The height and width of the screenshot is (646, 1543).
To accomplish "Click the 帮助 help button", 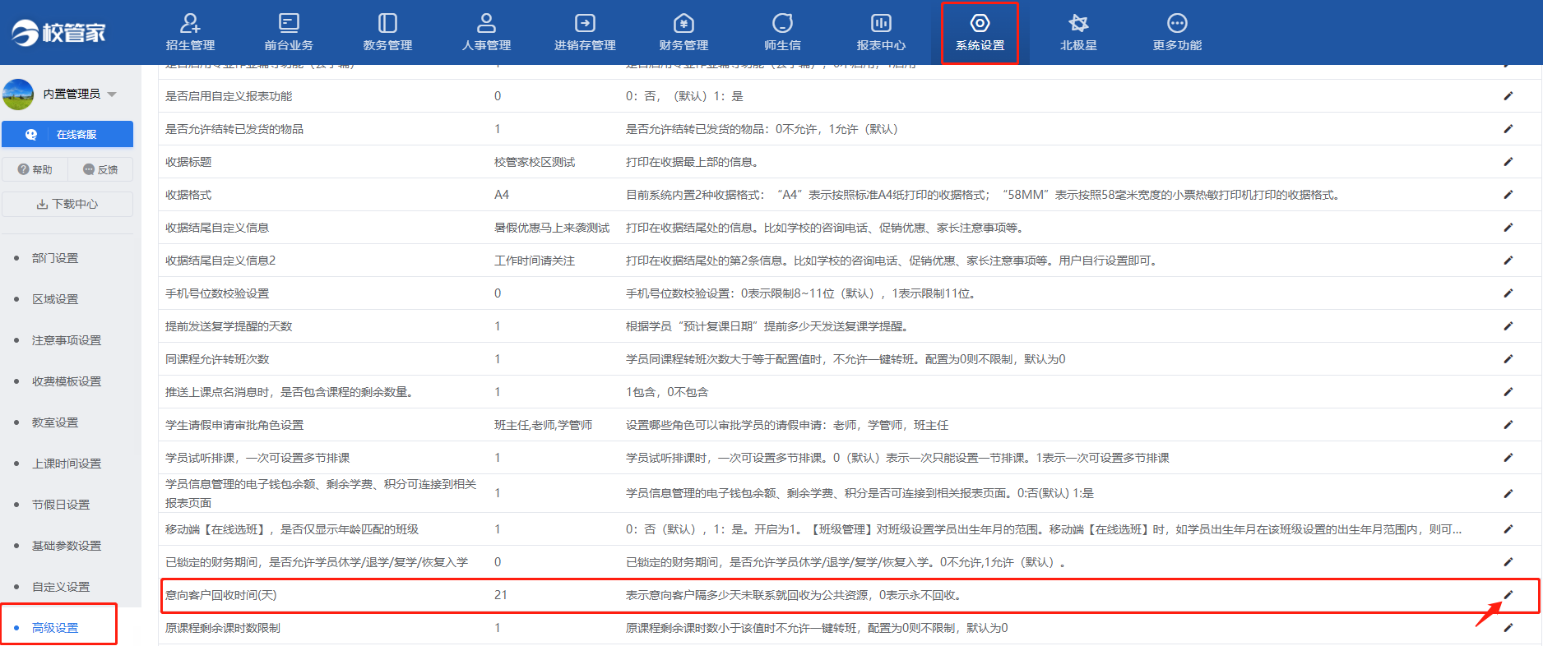I will (x=35, y=169).
